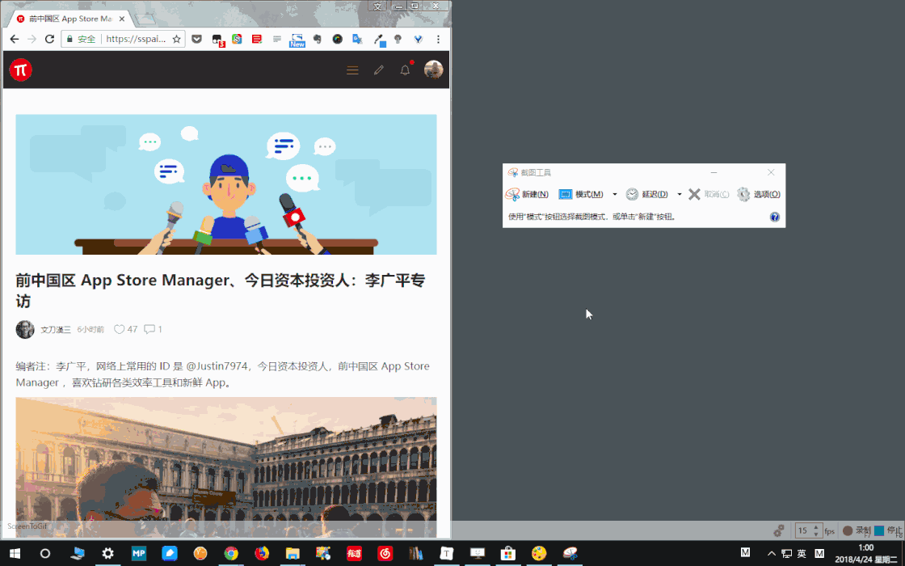The height and width of the screenshot is (566, 905).
Task: Show hidden system tray icons
Action: tap(772, 553)
